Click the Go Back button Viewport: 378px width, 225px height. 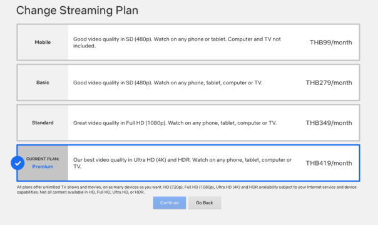point(205,203)
